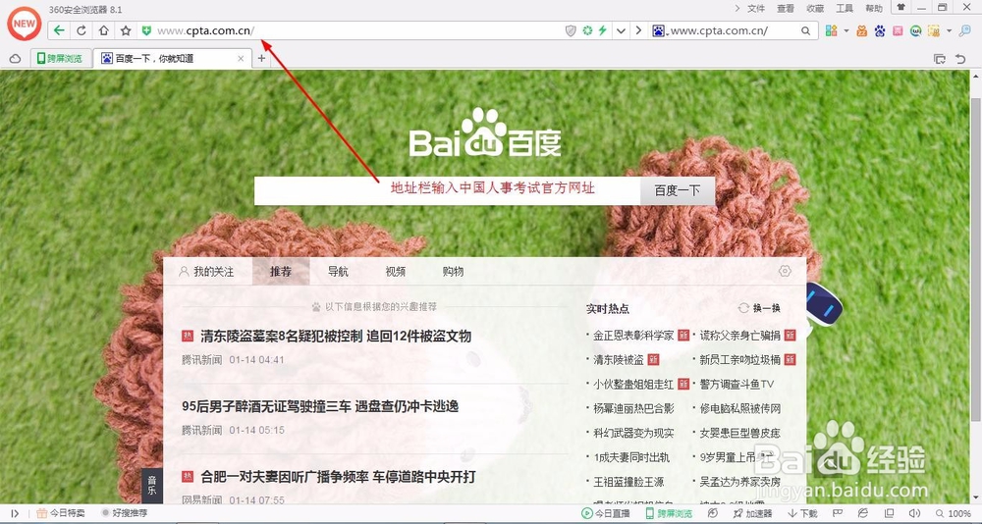Click the blue magnifier find icon
982x524 pixels.
(x=965, y=30)
